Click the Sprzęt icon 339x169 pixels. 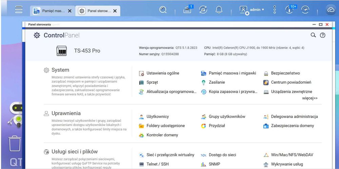tap(141, 82)
